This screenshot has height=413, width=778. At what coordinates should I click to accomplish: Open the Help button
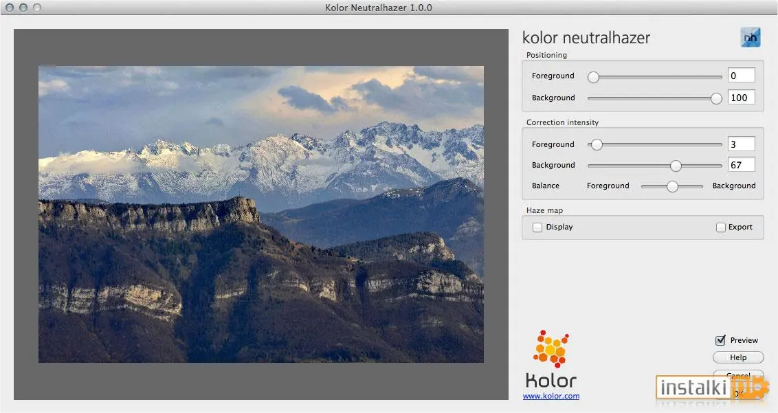pyautogui.click(x=738, y=357)
